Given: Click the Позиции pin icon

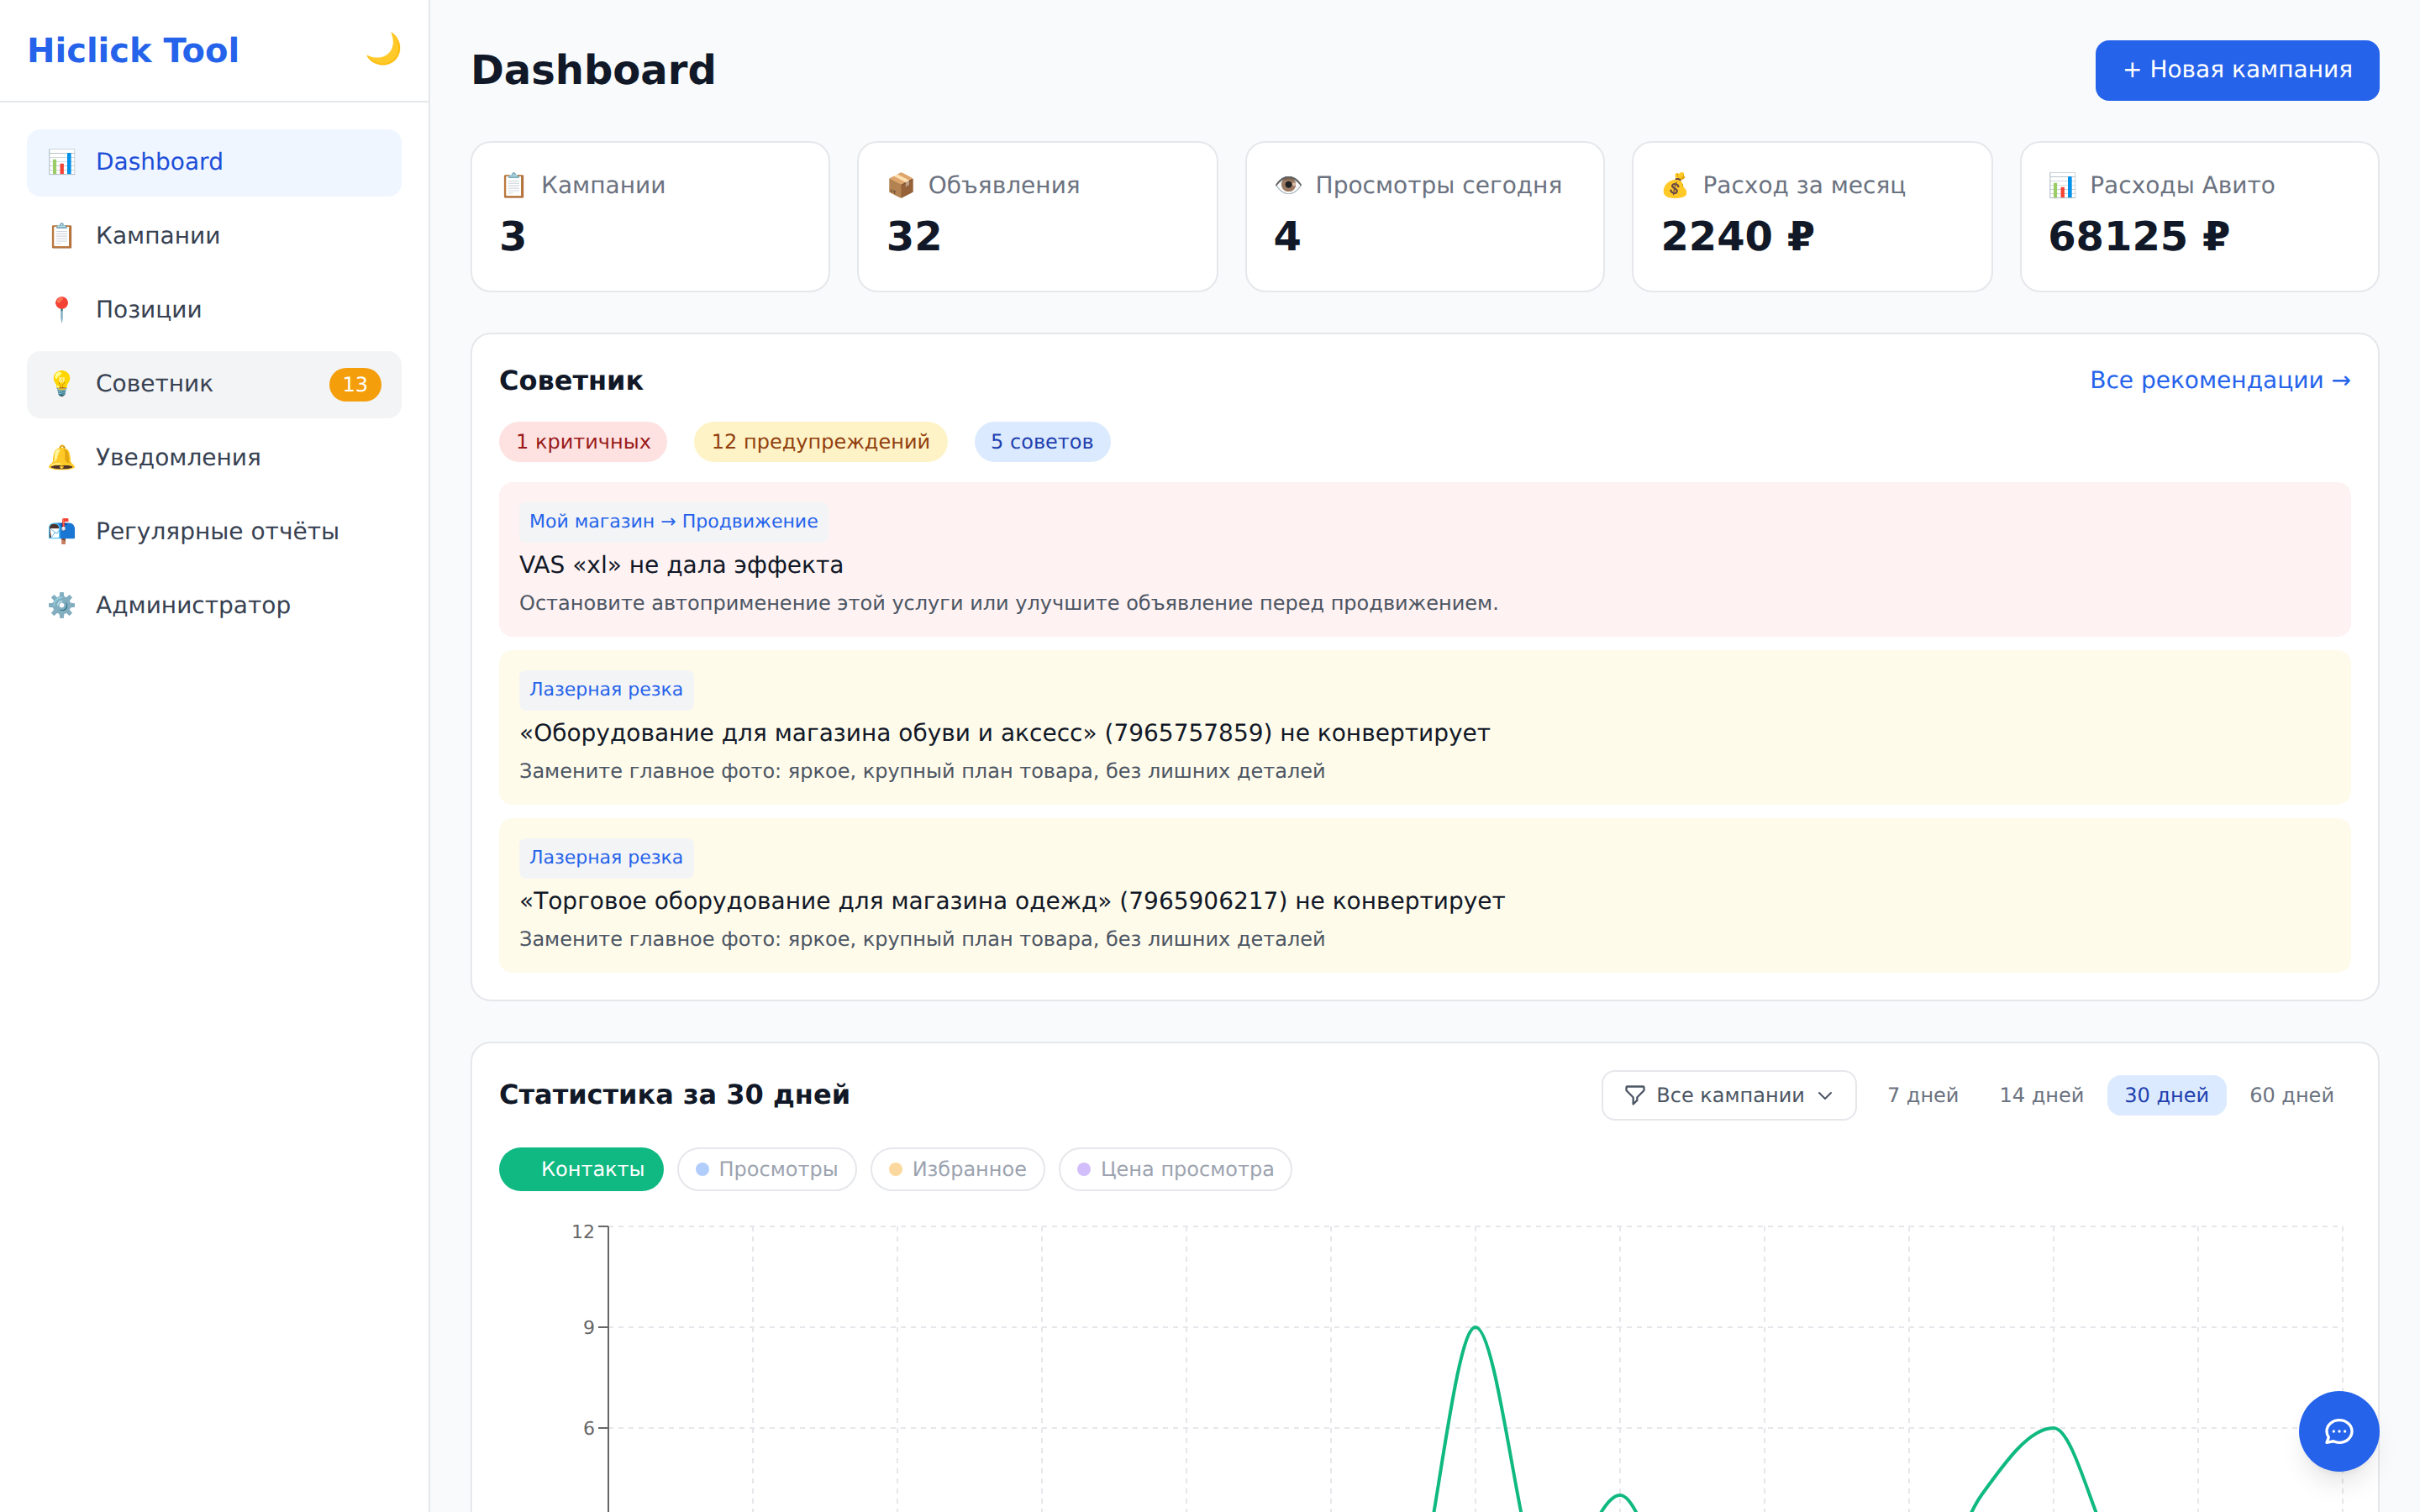Looking at the screenshot, I should (62, 310).
